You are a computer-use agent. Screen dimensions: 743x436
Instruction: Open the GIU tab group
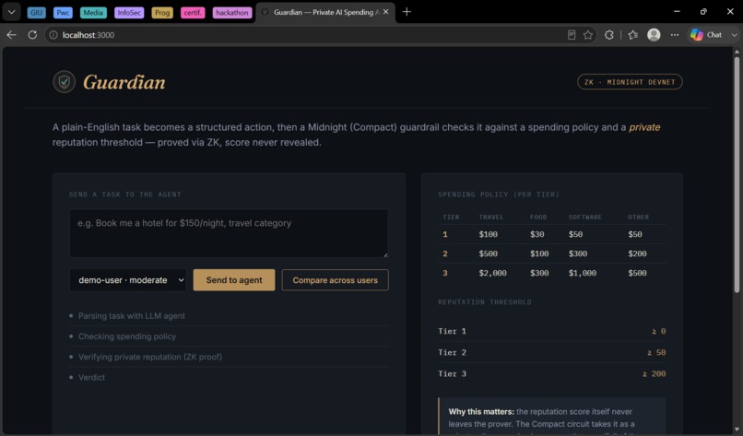point(37,12)
